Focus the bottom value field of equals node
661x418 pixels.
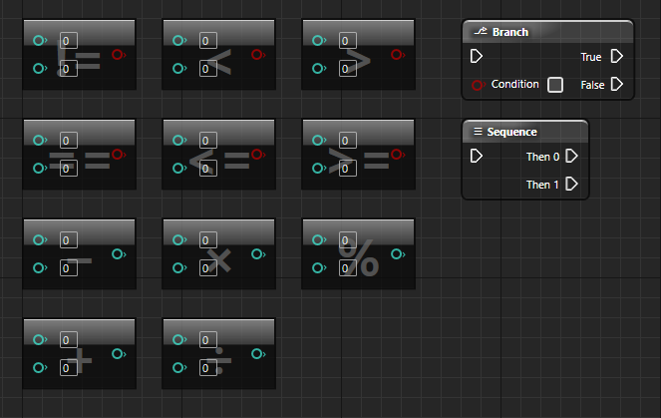pyautogui.click(x=68, y=169)
